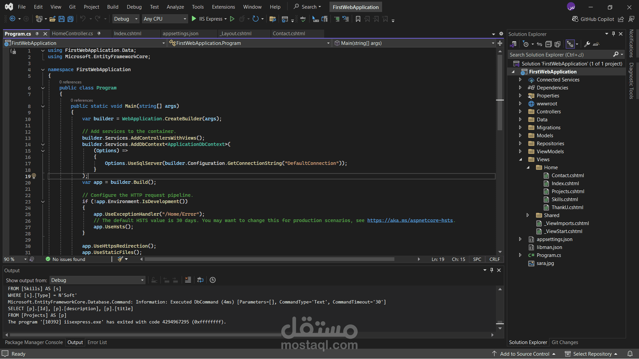Toggle auto-hide pin on the Output panel
Viewport: 639px width, 359px height.
pyautogui.click(x=492, y=270)
